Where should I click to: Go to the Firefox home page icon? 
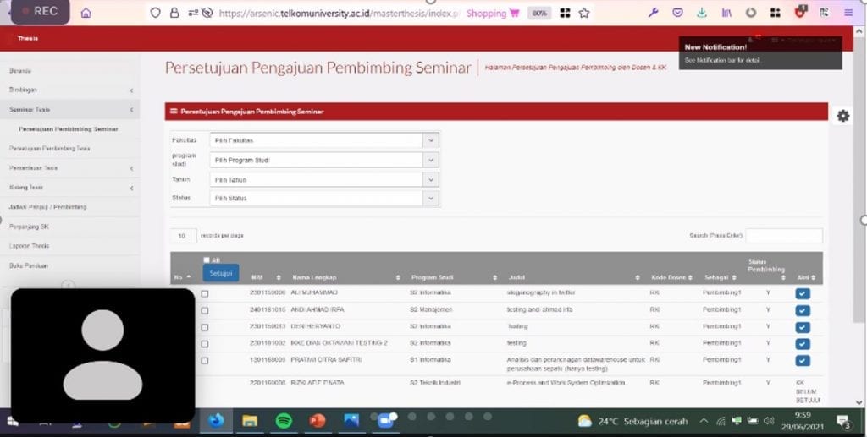[x=86, y=13]
